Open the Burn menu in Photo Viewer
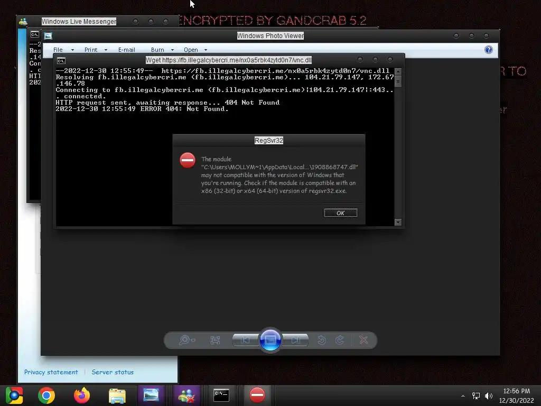 pyautogui.click(x=157, y=50)
